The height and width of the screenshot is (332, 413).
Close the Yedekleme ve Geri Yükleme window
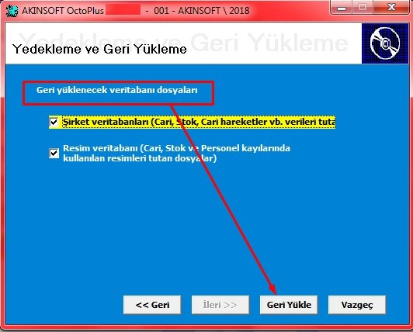point(391,8)
